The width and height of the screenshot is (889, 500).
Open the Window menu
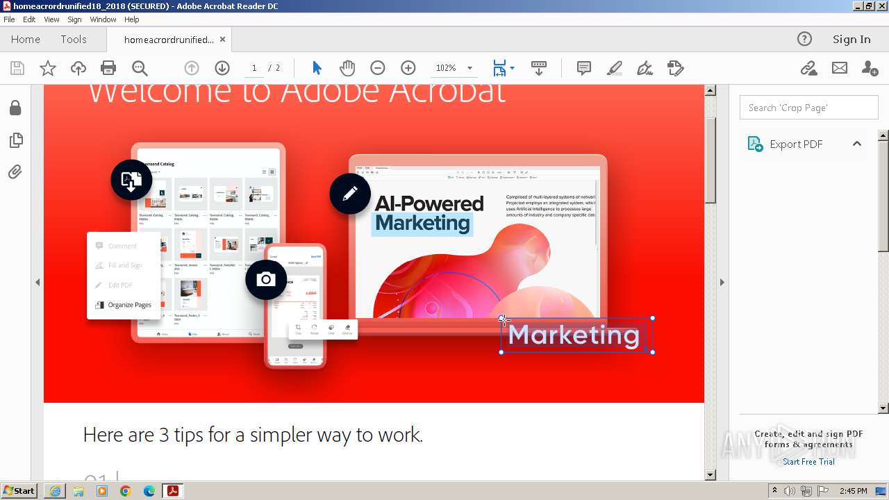click(103, 19)
